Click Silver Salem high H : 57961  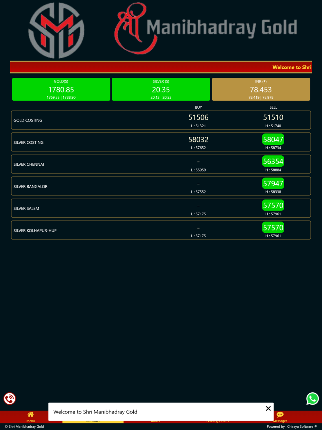(273, 214)
